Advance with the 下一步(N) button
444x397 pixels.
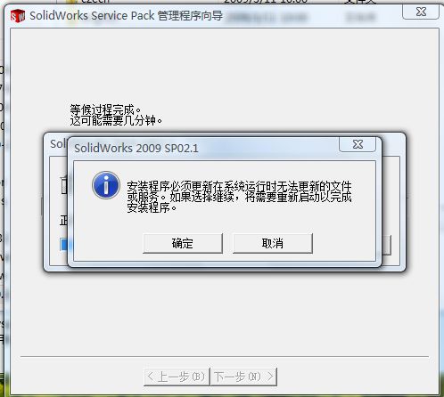point(243,377)
